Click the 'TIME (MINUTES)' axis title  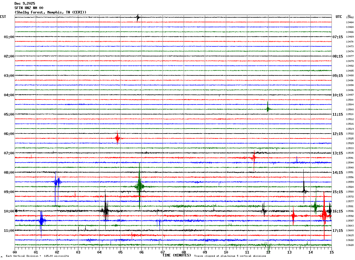(177, 255)
